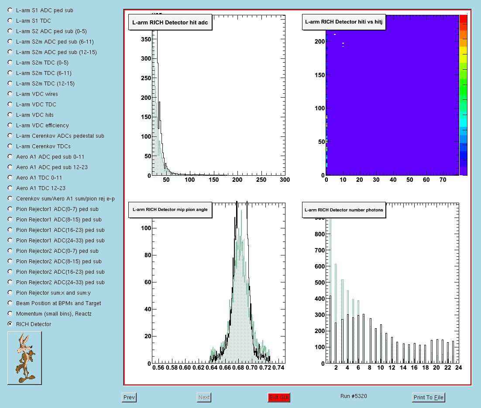
Task: Choose L-arm S2m TDC (0-5) option
Action: [10, 62]
